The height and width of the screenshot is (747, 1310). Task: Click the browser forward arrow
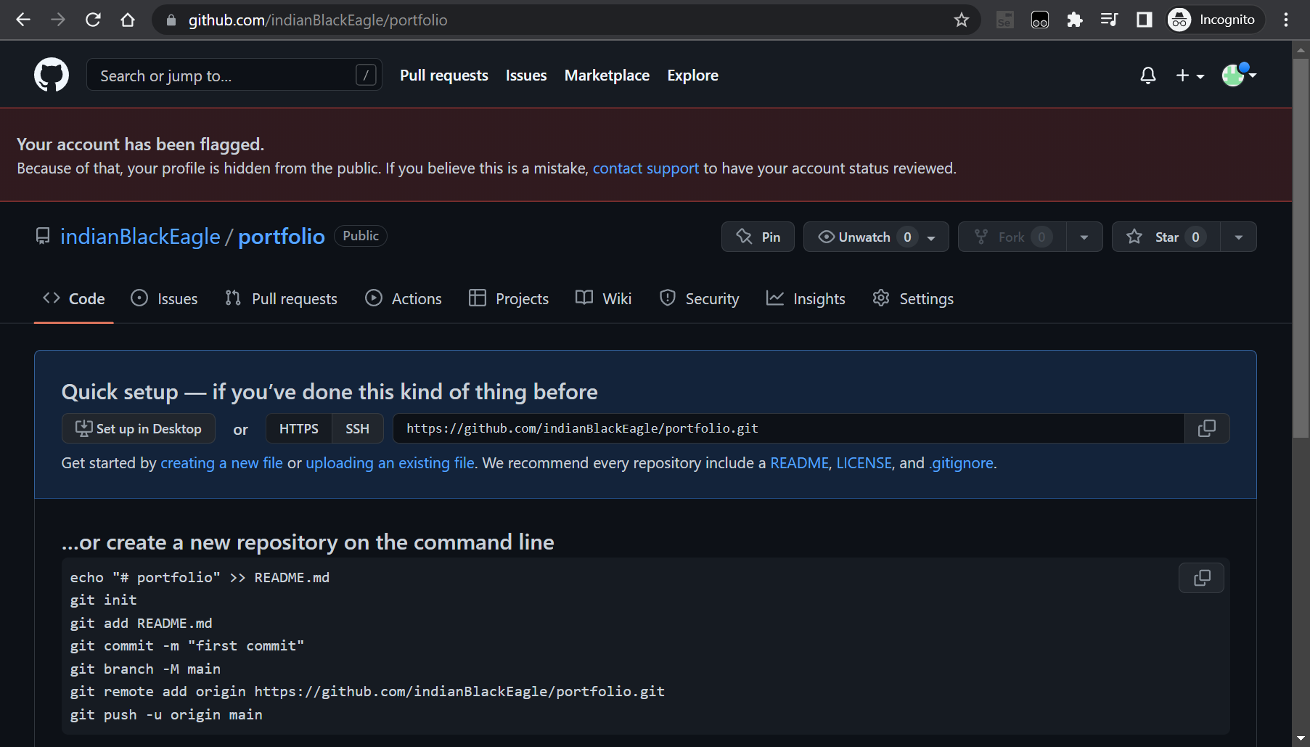58,20
